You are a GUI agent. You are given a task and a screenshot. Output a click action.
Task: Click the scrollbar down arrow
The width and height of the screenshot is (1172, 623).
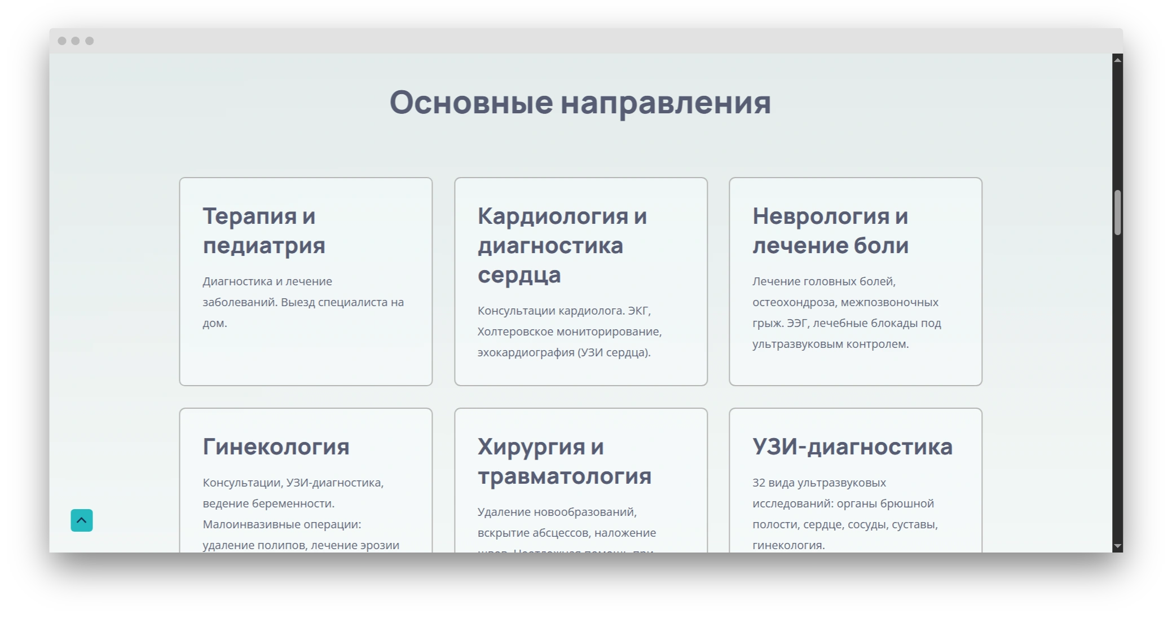[1117, 546]
